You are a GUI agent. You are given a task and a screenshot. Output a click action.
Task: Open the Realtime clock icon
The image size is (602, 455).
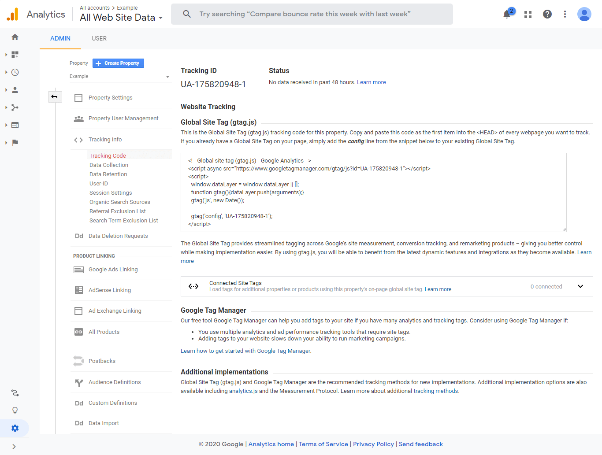click(x=15, y=72)
